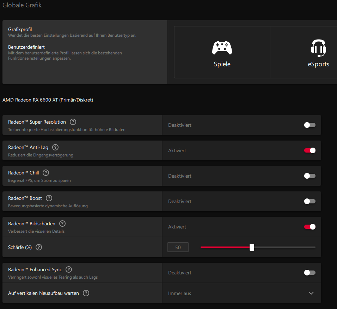Viewport: 337px width, 309px height.
Task: Click the Grafikprofil heading
Action: (20, 29)
